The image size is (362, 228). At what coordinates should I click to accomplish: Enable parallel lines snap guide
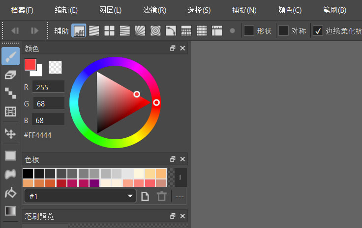94,30
